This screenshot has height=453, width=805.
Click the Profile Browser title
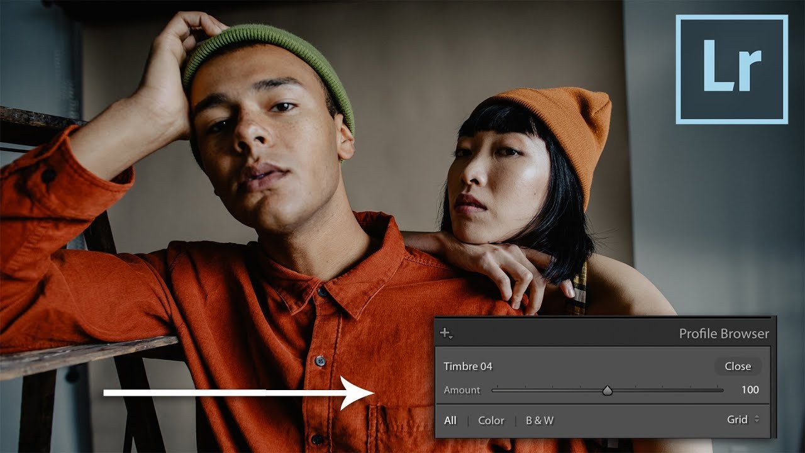724,333
